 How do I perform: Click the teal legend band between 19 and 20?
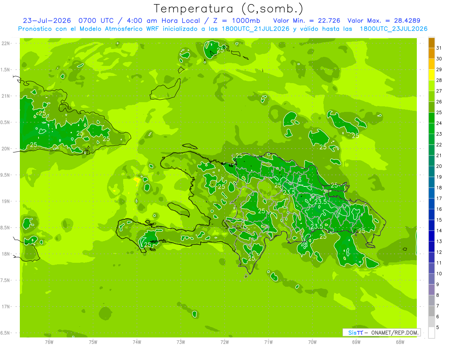click(x=431, y=172)
